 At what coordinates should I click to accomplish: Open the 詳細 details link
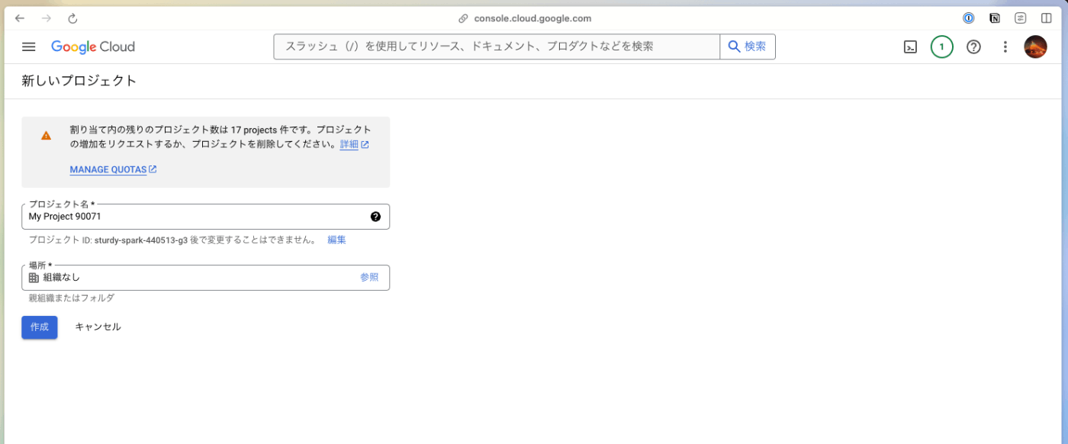point(349,144)
